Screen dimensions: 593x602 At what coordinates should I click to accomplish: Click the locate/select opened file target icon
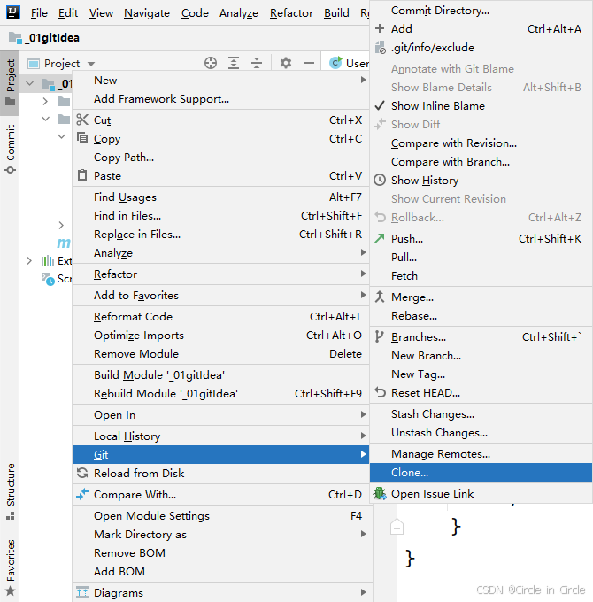tap(211, 63)
